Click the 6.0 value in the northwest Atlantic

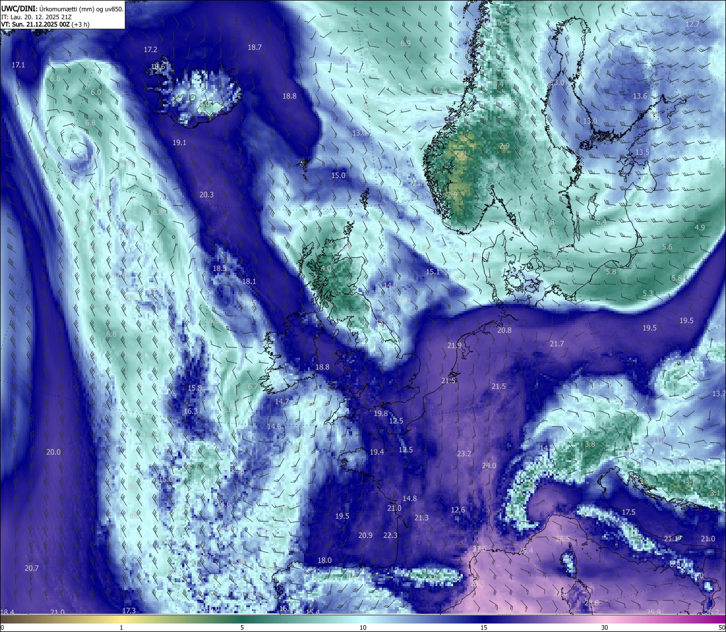pyautogui.click(x=96, y=92)
